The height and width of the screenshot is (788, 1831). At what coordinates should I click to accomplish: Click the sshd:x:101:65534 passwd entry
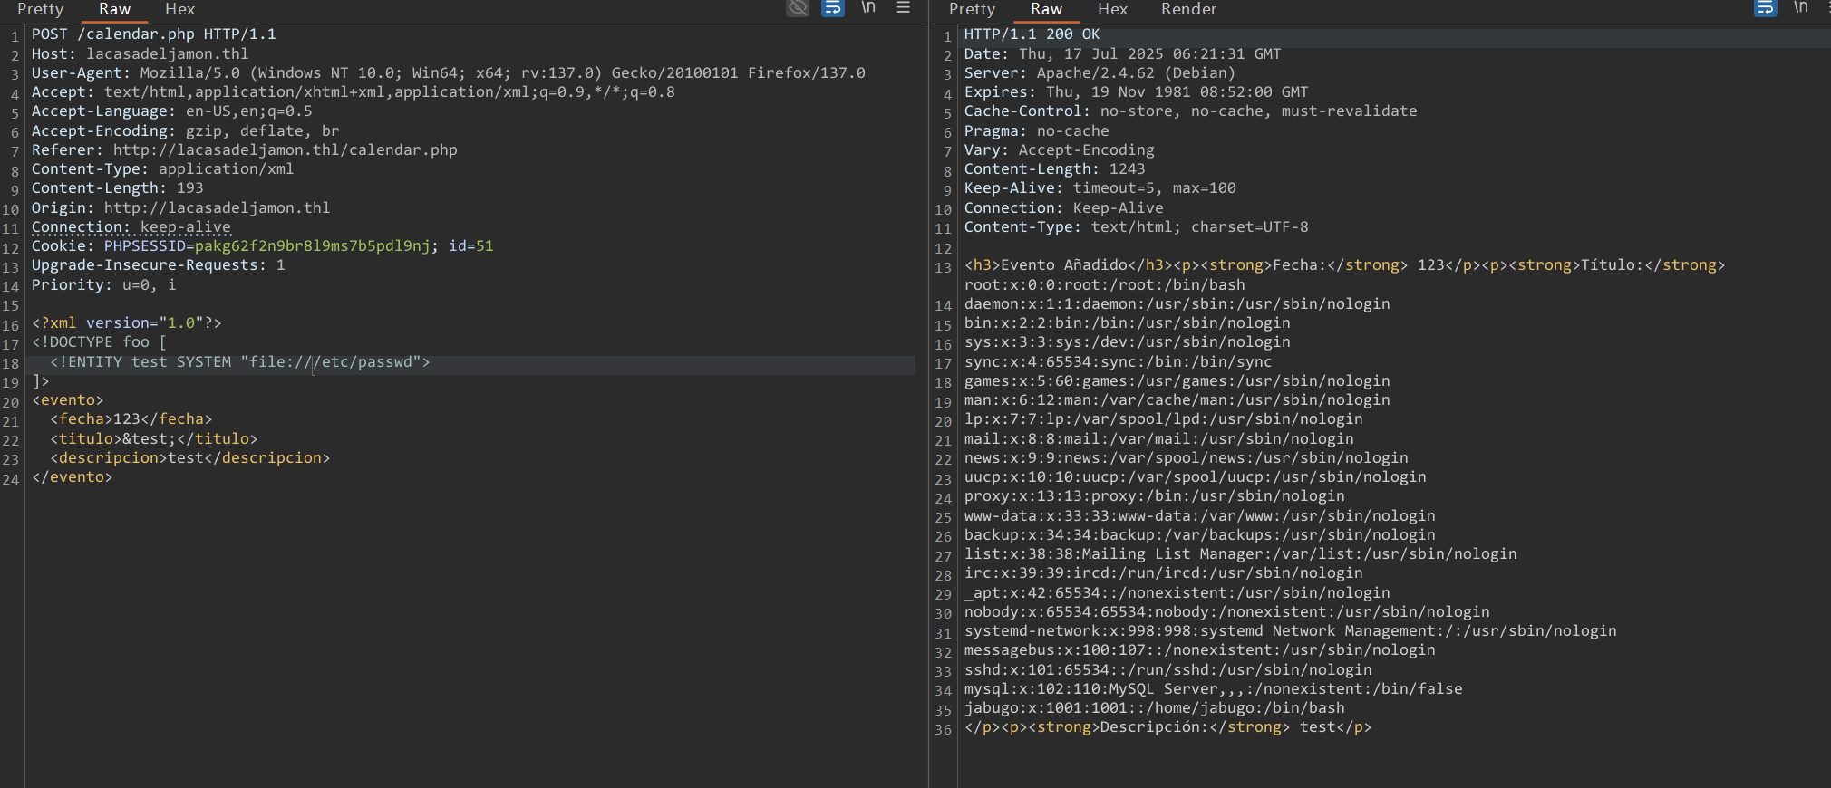(1168, 670)
